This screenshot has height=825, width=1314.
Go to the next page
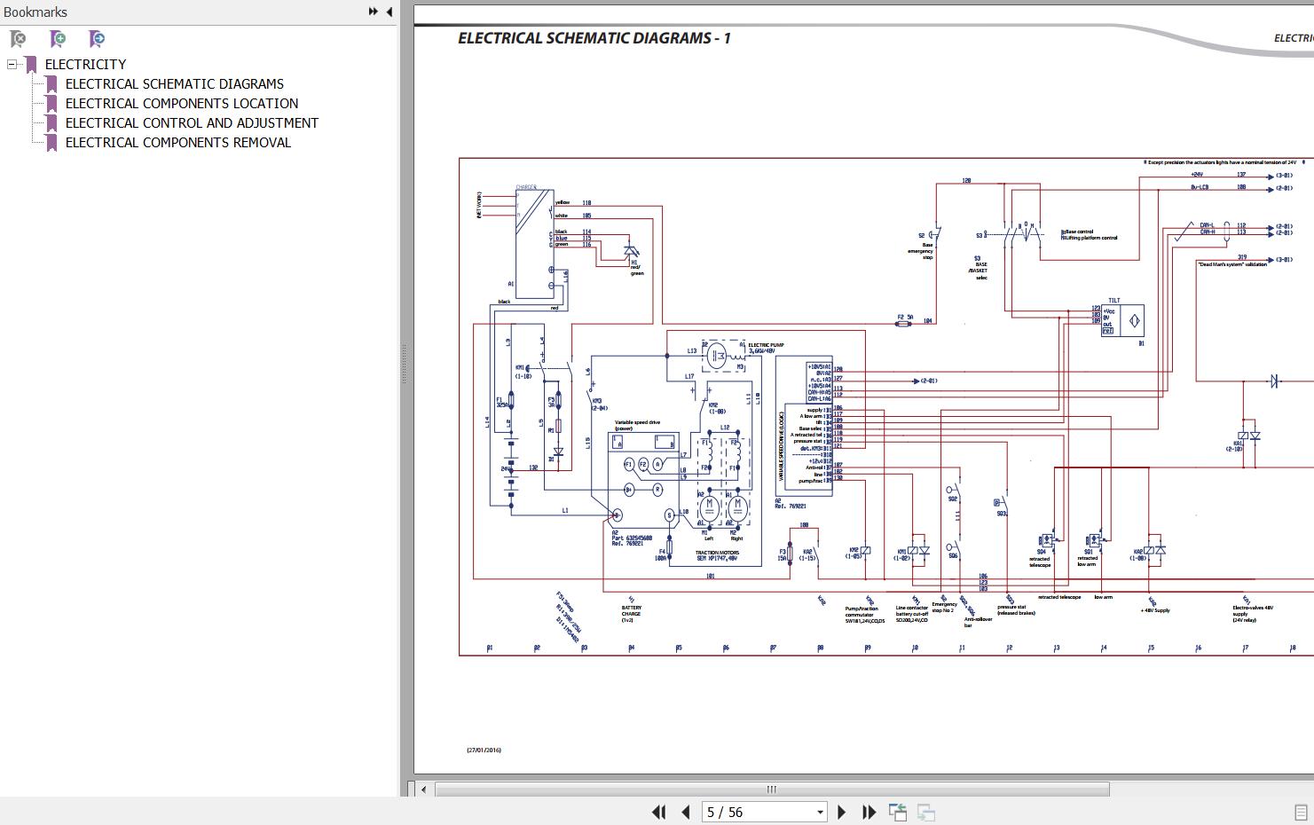pyautogui.click(x=842, y=812)
